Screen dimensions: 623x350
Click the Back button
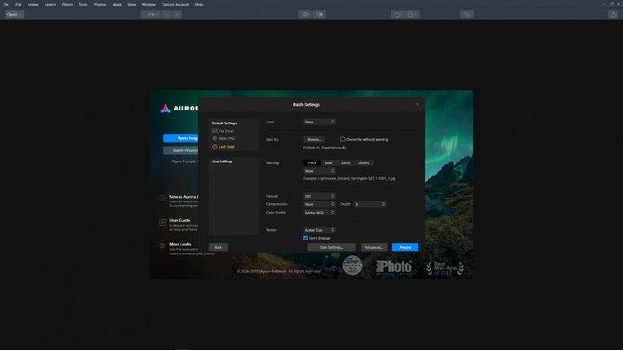pos(219,247)
